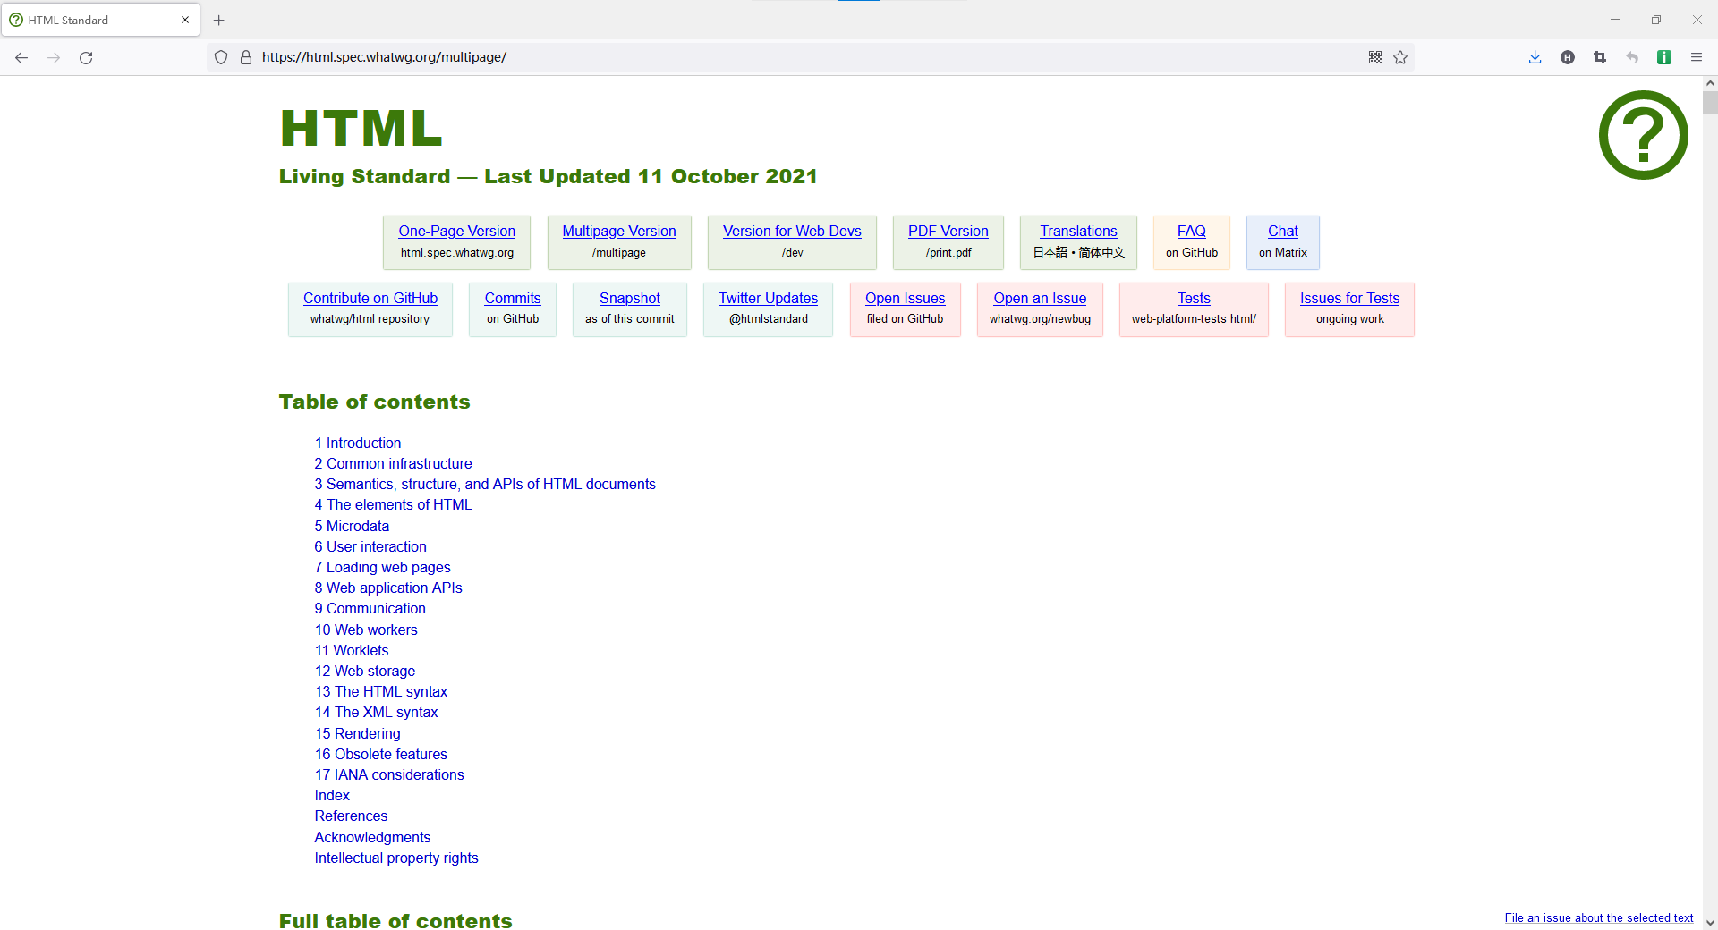The width and height of the screenshot is (1718, 930).
Task: Go to 8 Web application APIs
Action: point(388,588)
